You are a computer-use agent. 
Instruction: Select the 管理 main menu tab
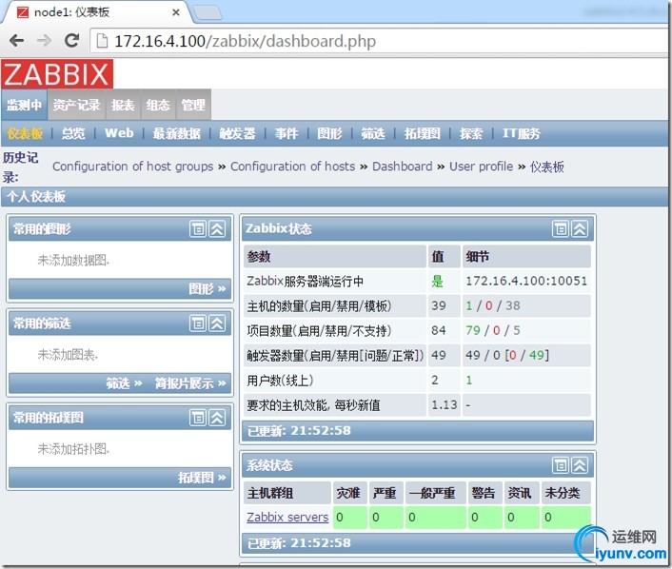click(193, 105)
